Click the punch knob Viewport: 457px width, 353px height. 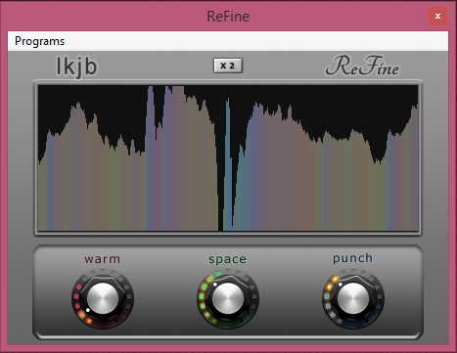(353, 298)
